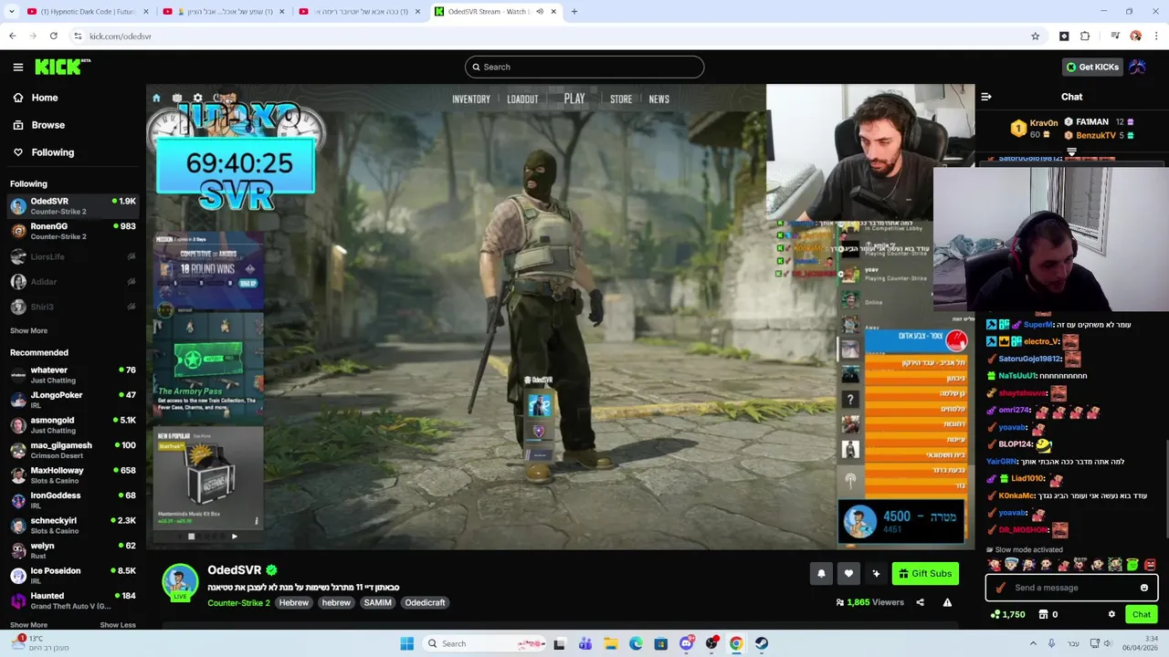Show more recommended channels

tap(28, 625)
